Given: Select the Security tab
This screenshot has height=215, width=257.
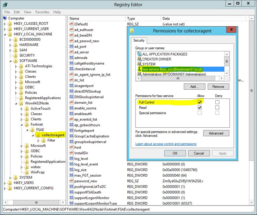Looking at the screenshot, I should tap(139, 40).
